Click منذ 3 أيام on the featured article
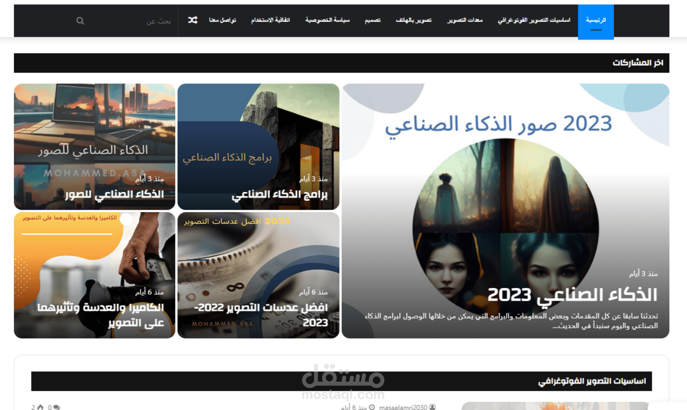Image resolution: width=687 pixels, height=410 pixels. coord(643,274)
